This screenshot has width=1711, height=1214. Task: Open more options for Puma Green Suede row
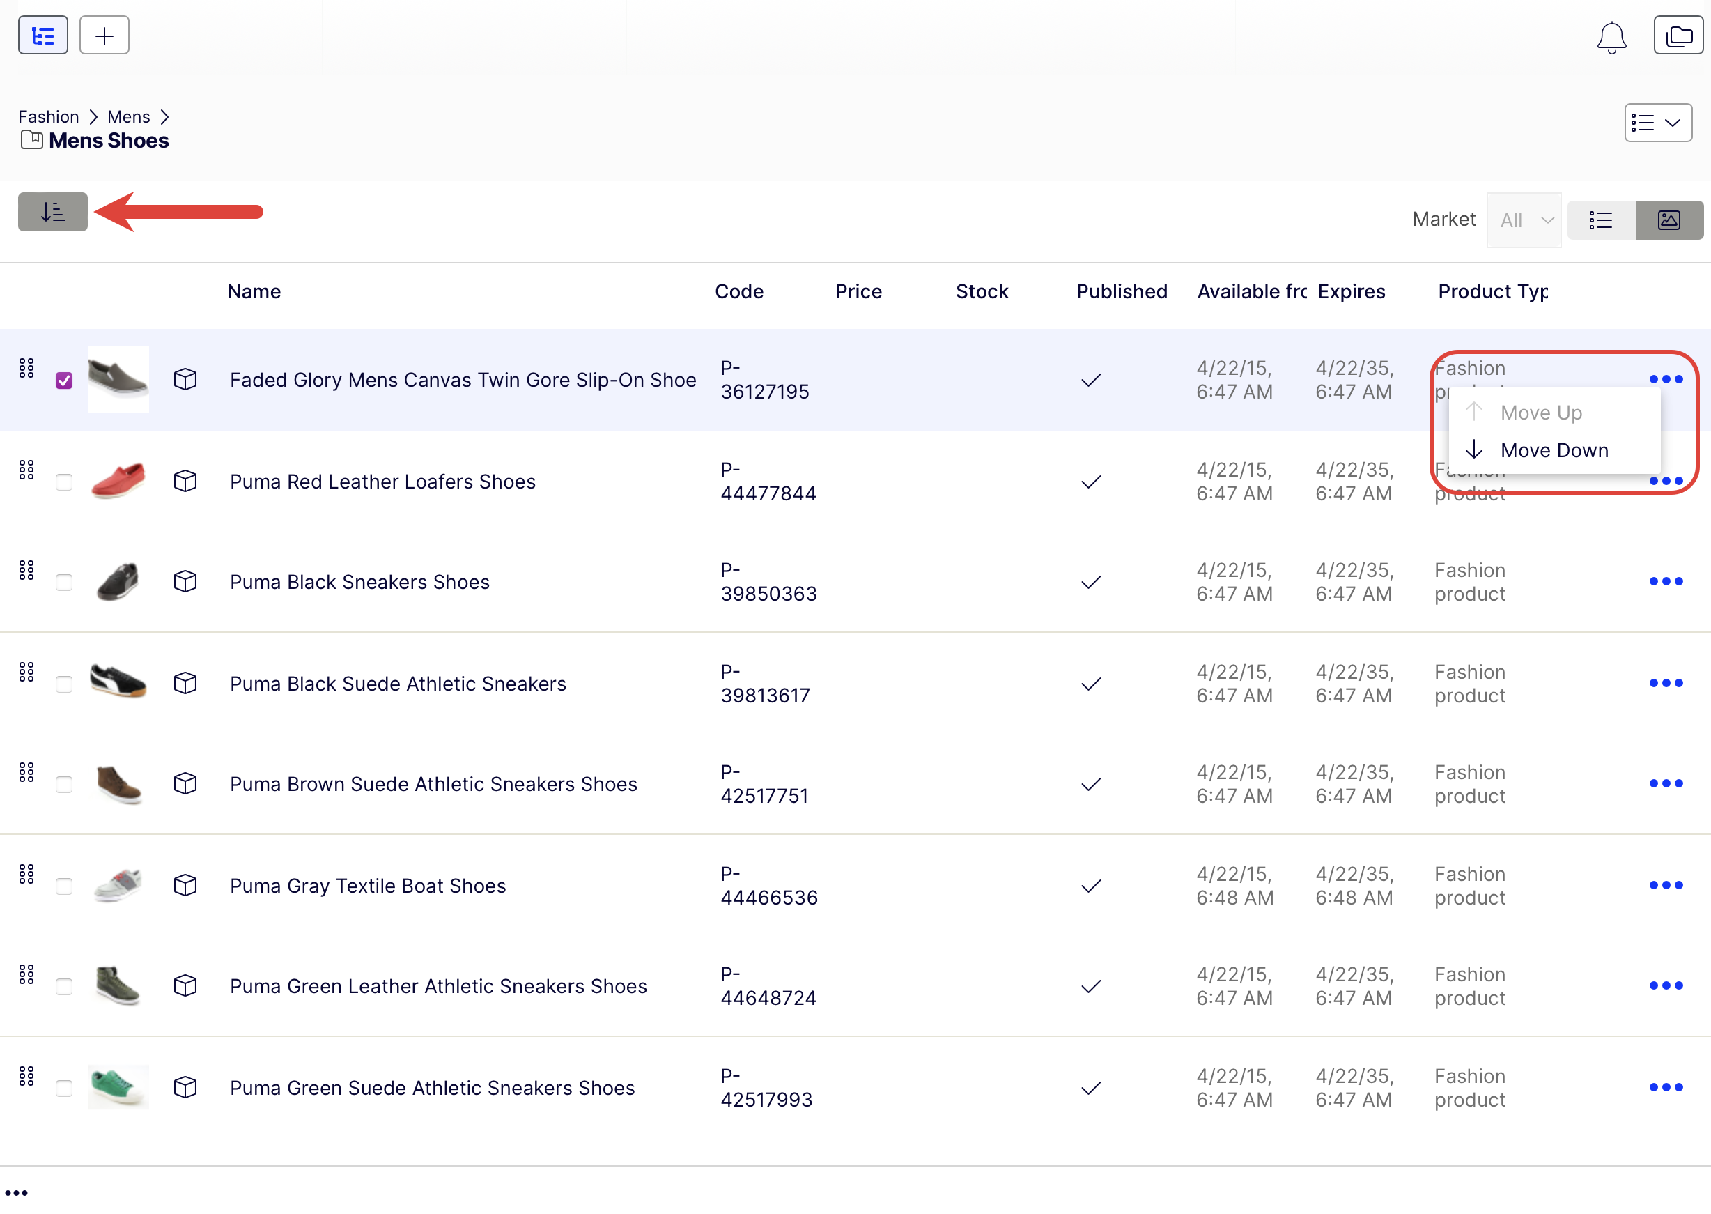1666,1086
